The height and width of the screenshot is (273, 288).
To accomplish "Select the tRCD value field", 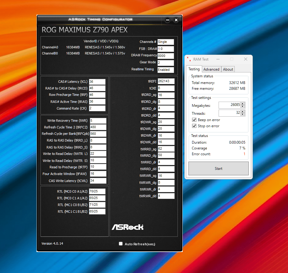I will tap(97, 88).
